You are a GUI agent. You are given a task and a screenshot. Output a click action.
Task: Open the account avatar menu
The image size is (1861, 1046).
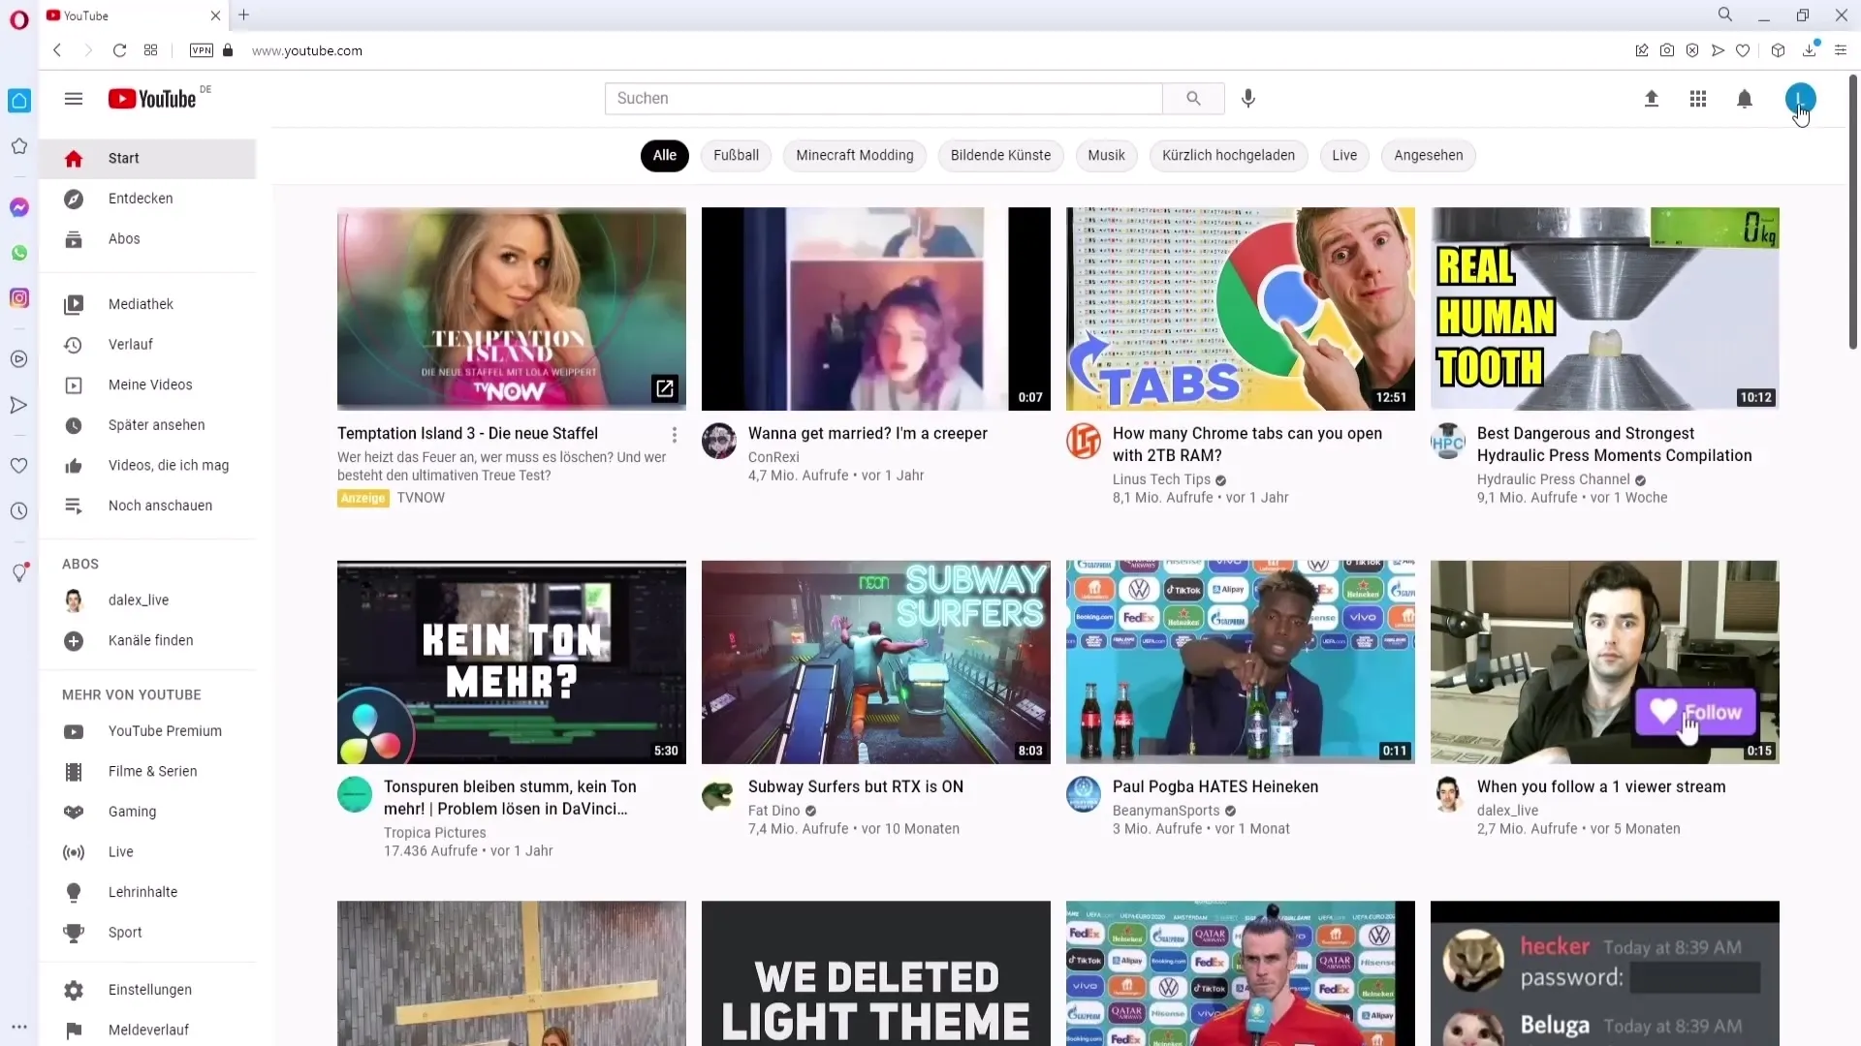[1800, 99]
